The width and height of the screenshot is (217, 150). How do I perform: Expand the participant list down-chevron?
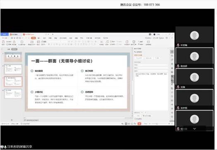tap(194, 129)
